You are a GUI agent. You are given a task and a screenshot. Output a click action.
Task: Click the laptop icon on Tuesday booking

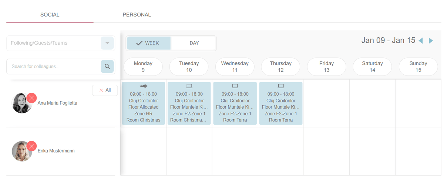pyautogui.click(x=189, y=86)
